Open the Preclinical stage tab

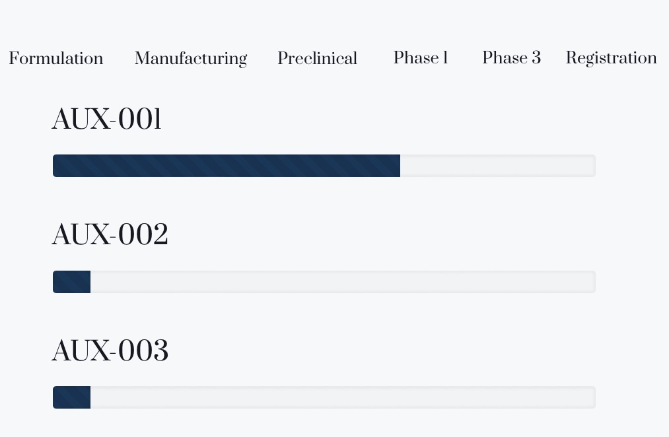click(317, 59)
